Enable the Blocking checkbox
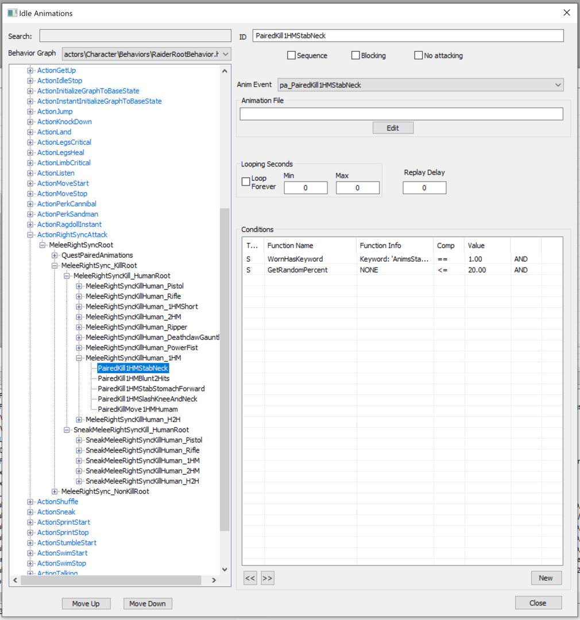Screen dimensions: 580x620 pos(355,55)
